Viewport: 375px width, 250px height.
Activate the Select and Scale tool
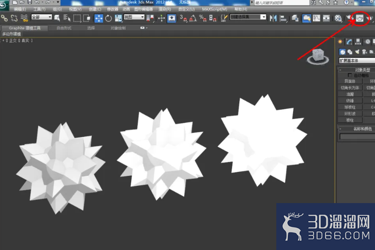[118, 18]
